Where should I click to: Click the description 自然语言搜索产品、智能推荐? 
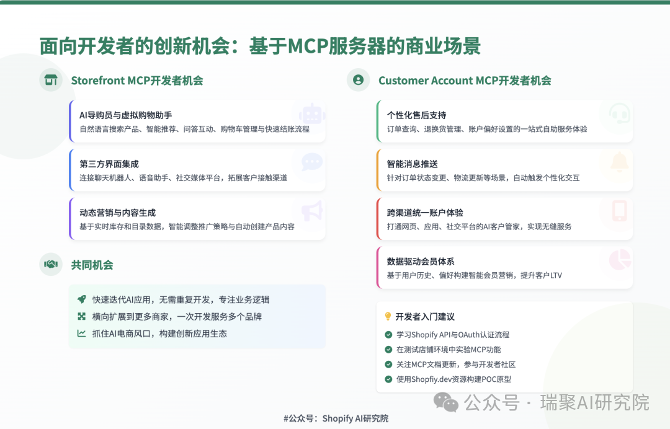click(194, 129)
